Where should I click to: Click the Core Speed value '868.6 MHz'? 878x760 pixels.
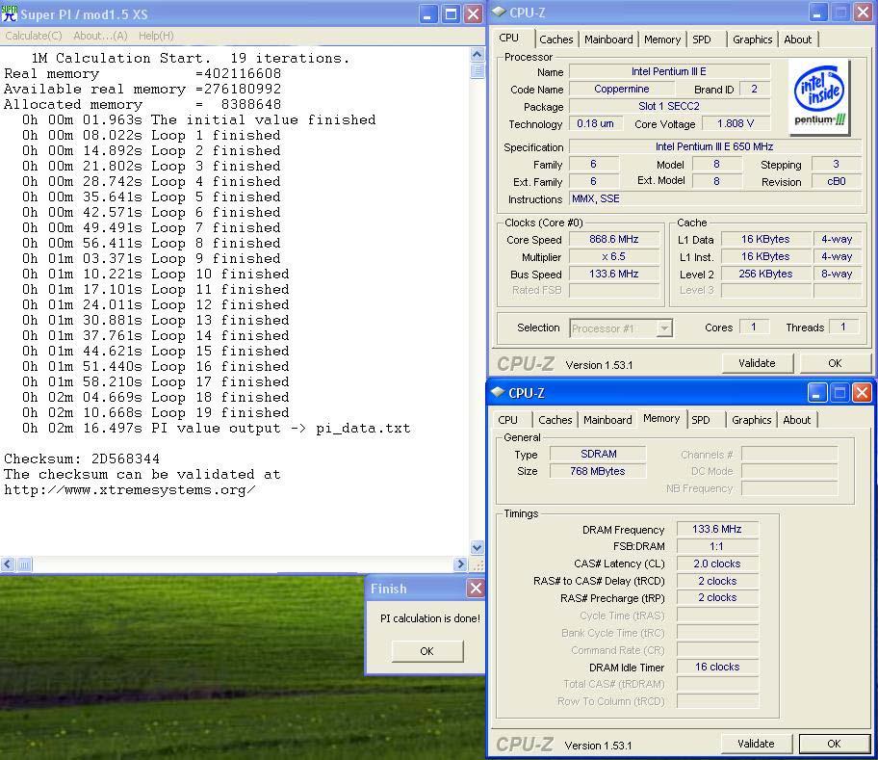613,239
